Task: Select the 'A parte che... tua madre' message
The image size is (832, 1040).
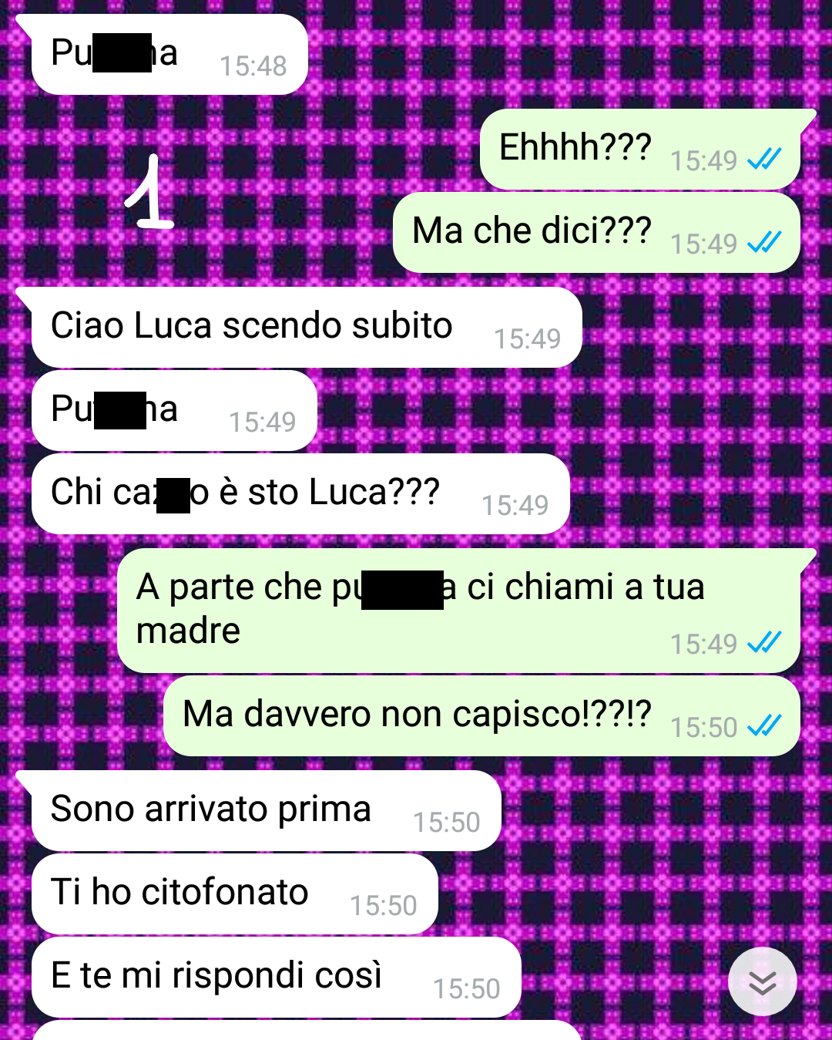Action: tap(459, 611)
